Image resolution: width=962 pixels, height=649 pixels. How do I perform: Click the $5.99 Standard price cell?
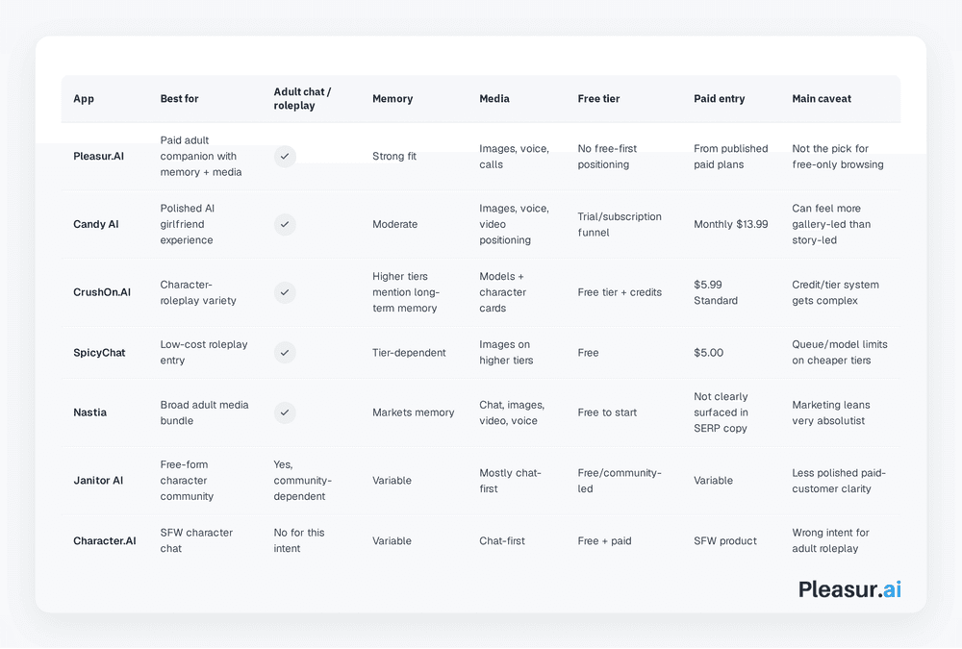click(x=716, y=292)
